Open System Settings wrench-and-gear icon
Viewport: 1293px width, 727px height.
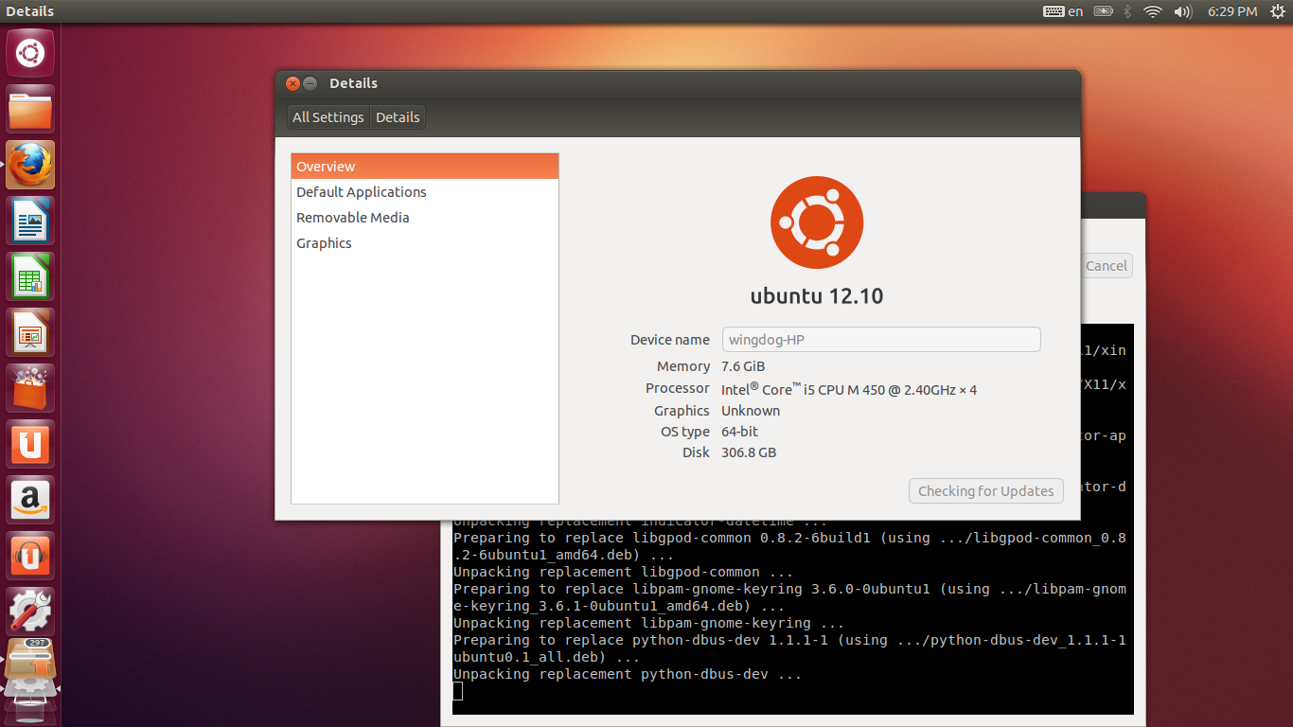(30, 612)
